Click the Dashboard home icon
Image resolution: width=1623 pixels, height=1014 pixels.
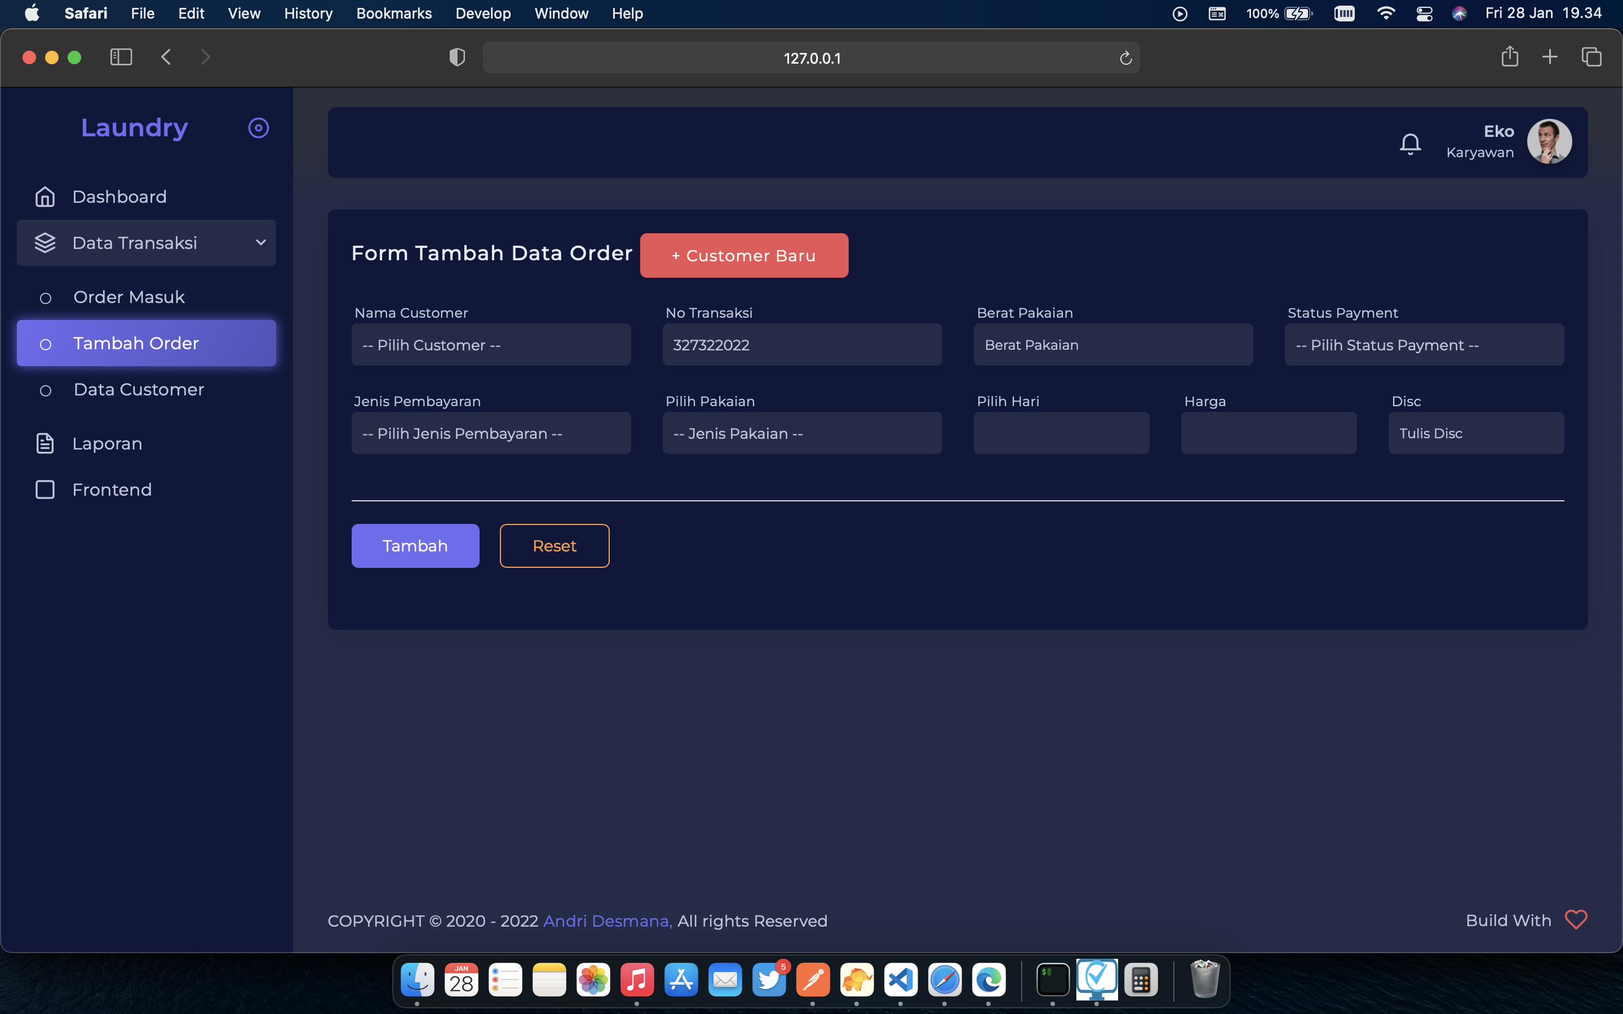(45, 197)
